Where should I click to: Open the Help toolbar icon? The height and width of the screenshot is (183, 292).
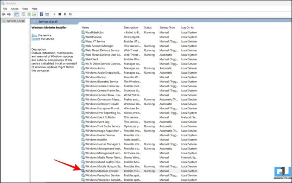coord(41,14)
